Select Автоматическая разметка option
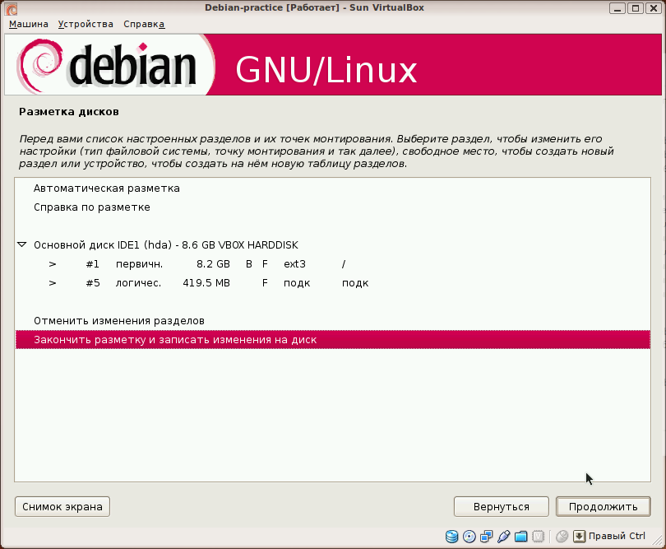This screenshot has width=666, height=549. (x=332, y=188)
